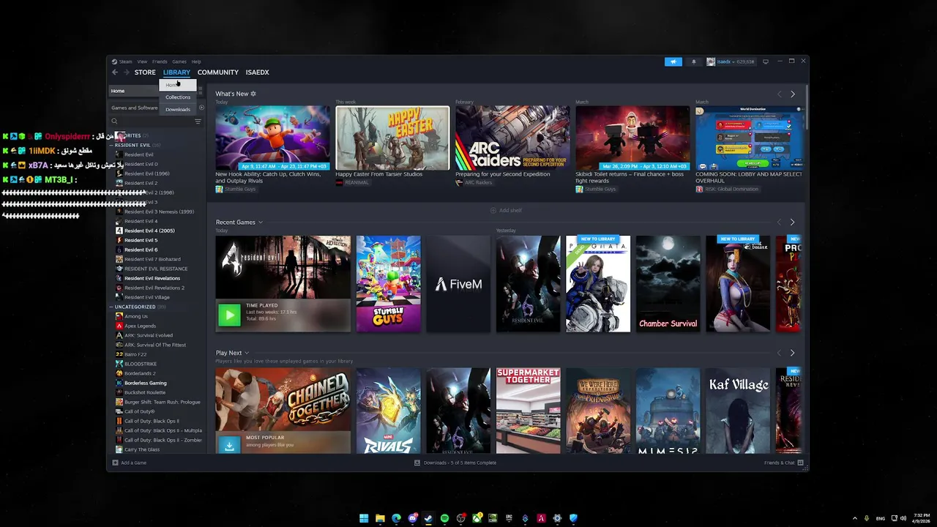
Task: Click the library search magnifier icon
Action: coord(114,122)
